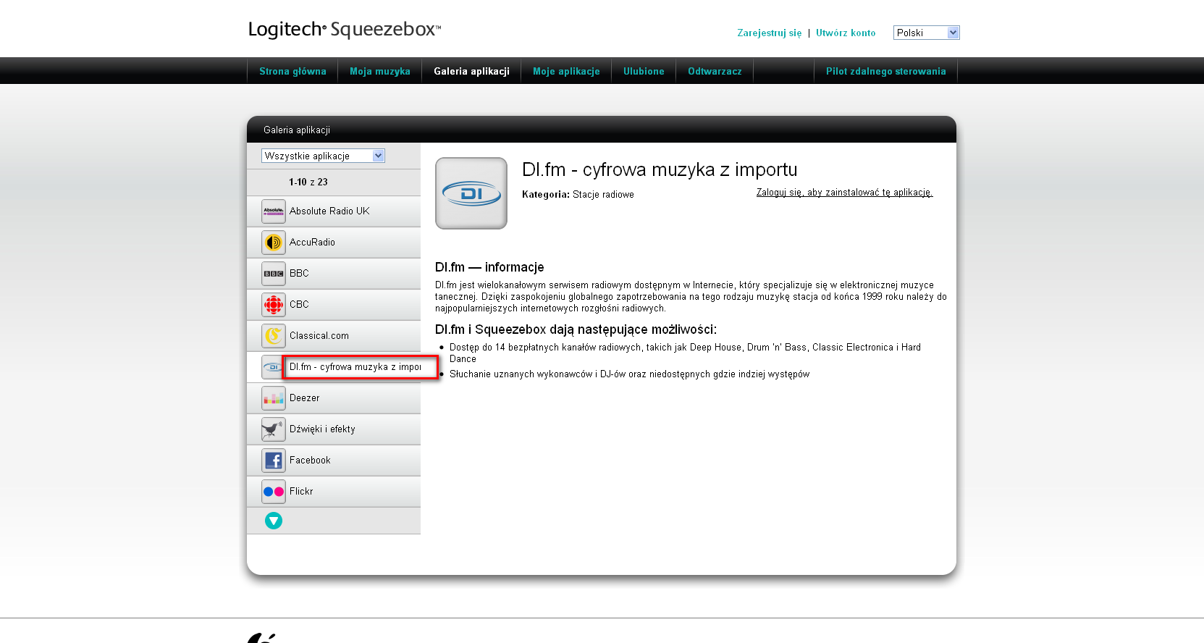
Task: Select the Flickr dots icon
Action: pos(274,492)
